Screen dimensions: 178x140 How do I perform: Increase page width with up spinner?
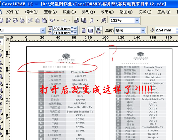click(75, 28)
